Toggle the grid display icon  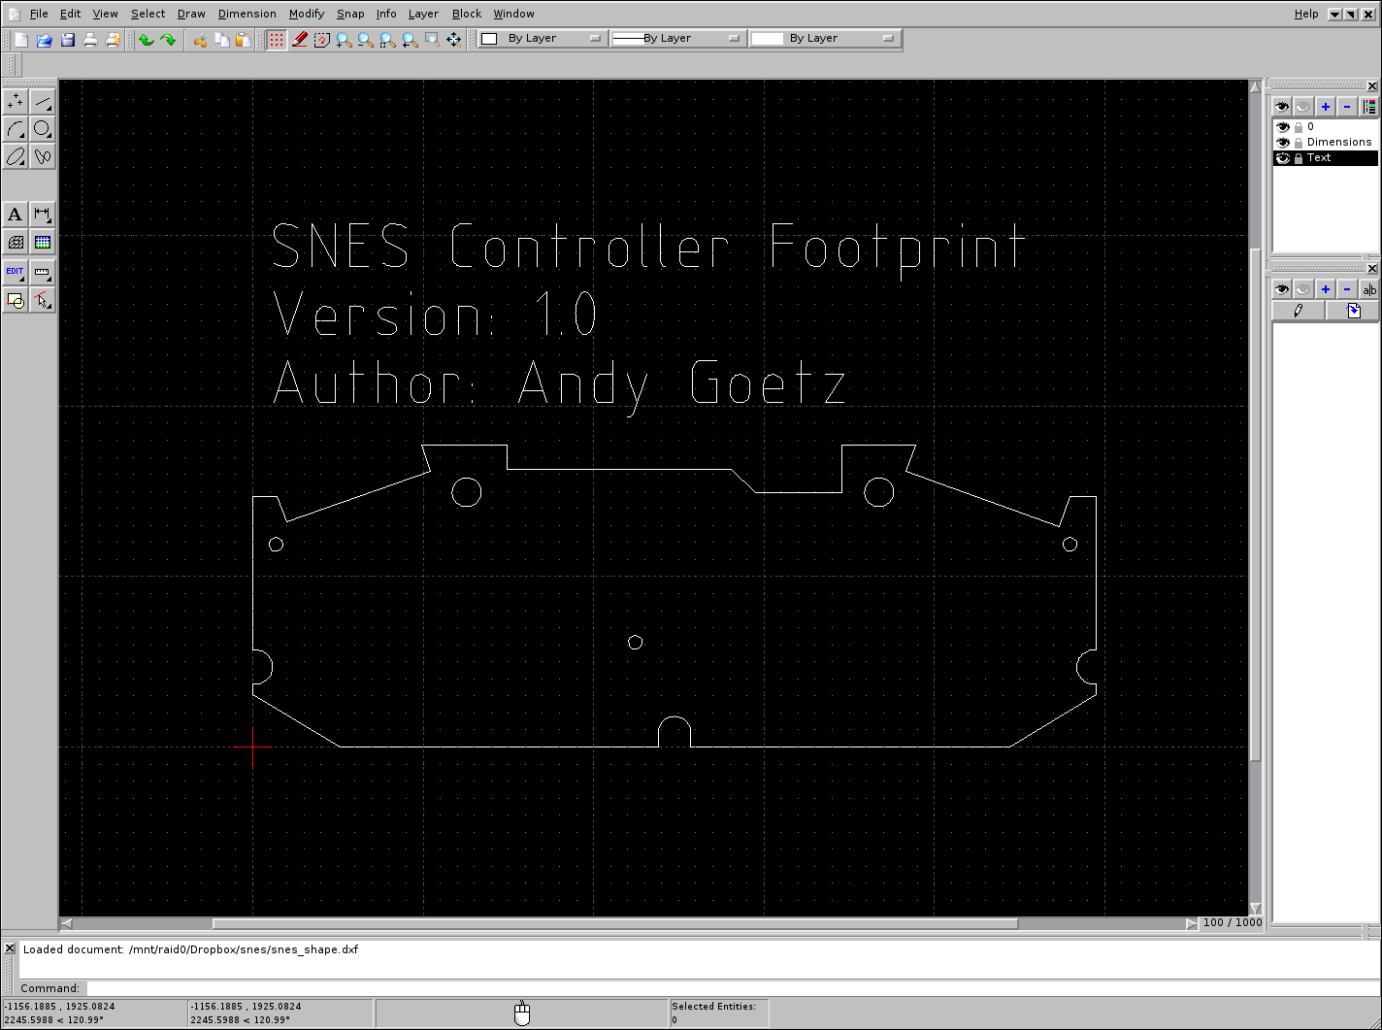(x=277, y=39)
